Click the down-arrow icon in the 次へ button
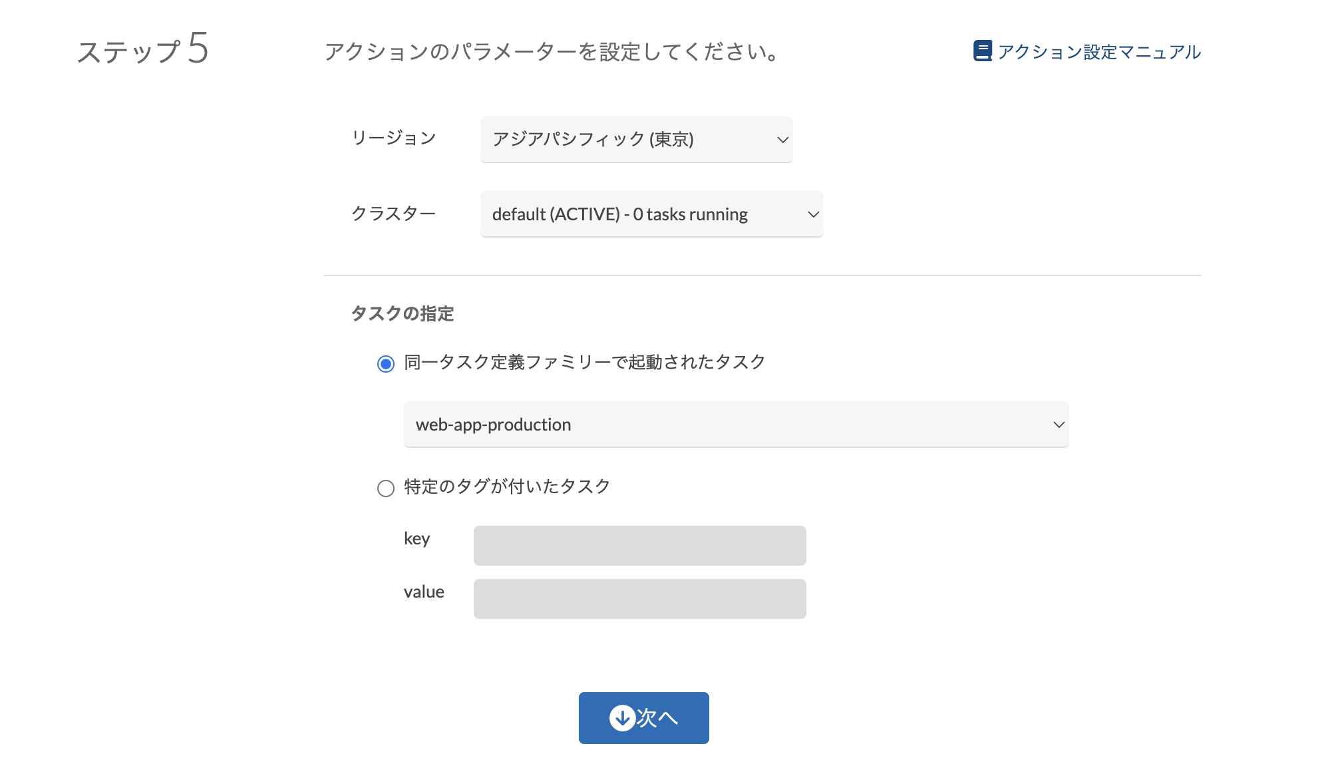This screenshot has width=1324, height=772. [622, 718]
